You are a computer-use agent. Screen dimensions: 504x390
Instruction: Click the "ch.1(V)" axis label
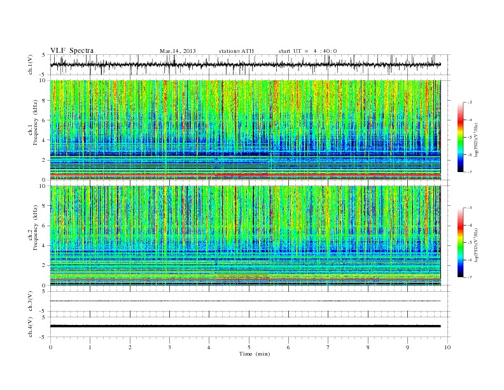(31, 65)
